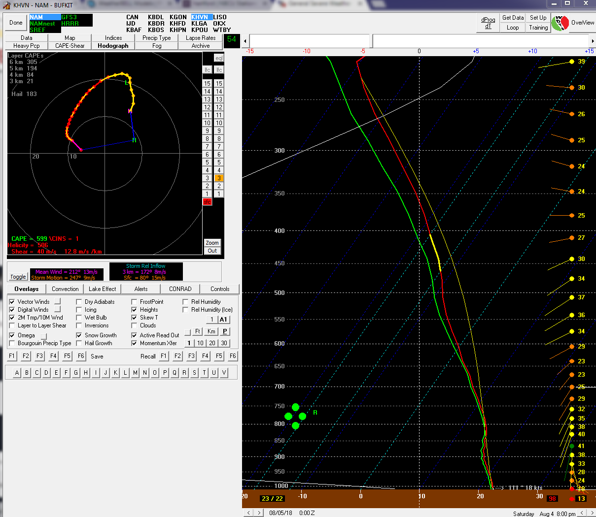Click the eql level button
596x517 pixels.
point(218,58)
